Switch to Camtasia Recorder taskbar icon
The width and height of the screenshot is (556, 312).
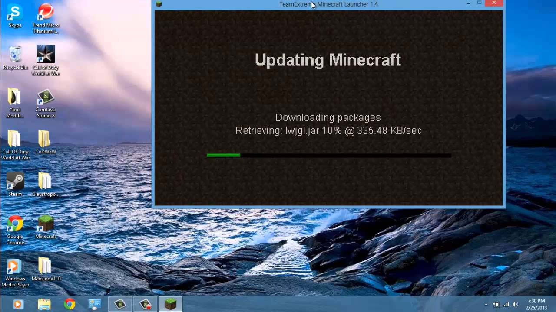(145, 304)
